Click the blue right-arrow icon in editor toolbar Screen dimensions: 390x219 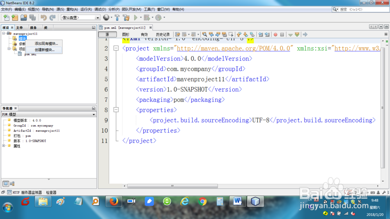(x=305, y=34)
